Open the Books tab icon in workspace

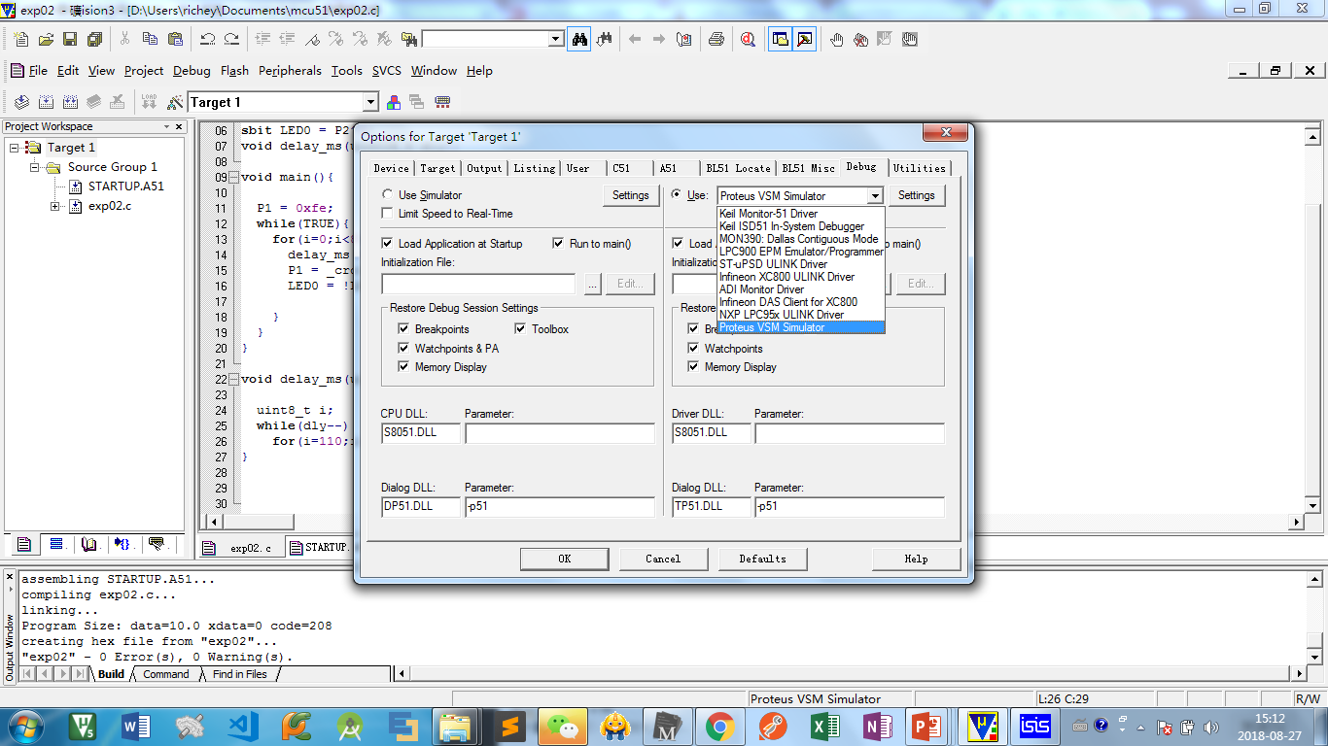[89, 544]
